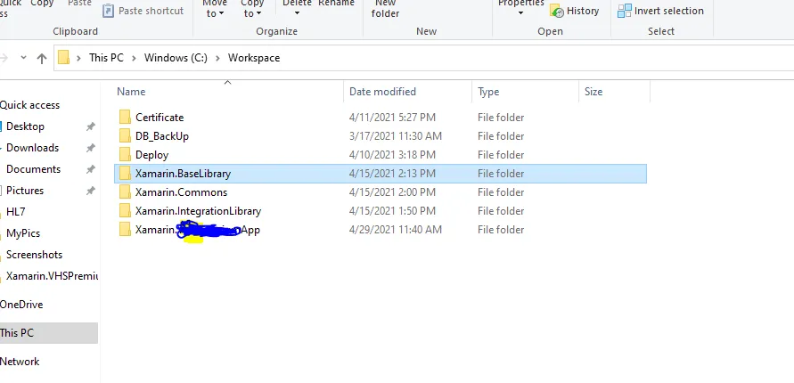Click folder icon of 4/29/2021 row
Viewport: 794px width, 383px height.
pyautogui.click(x=125, y=230)
